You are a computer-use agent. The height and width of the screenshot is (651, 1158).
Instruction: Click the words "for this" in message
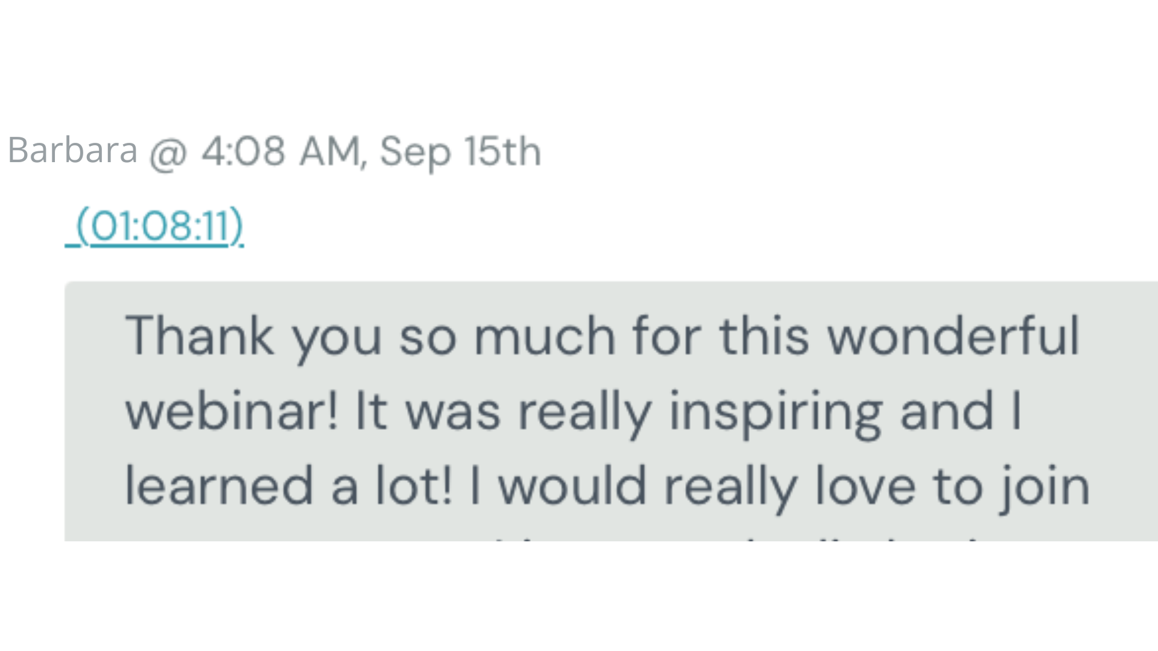tap(720, 336)
